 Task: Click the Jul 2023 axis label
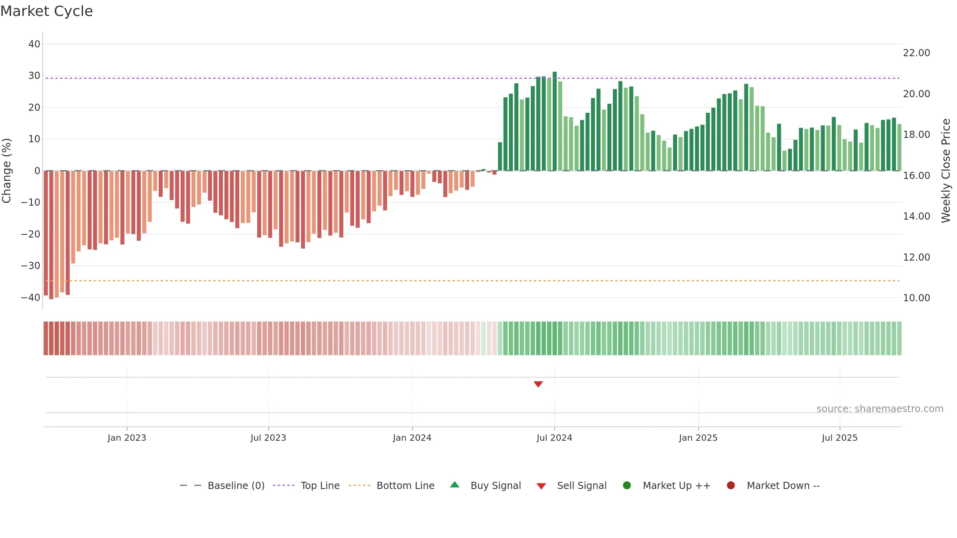[x=268, y=438]
